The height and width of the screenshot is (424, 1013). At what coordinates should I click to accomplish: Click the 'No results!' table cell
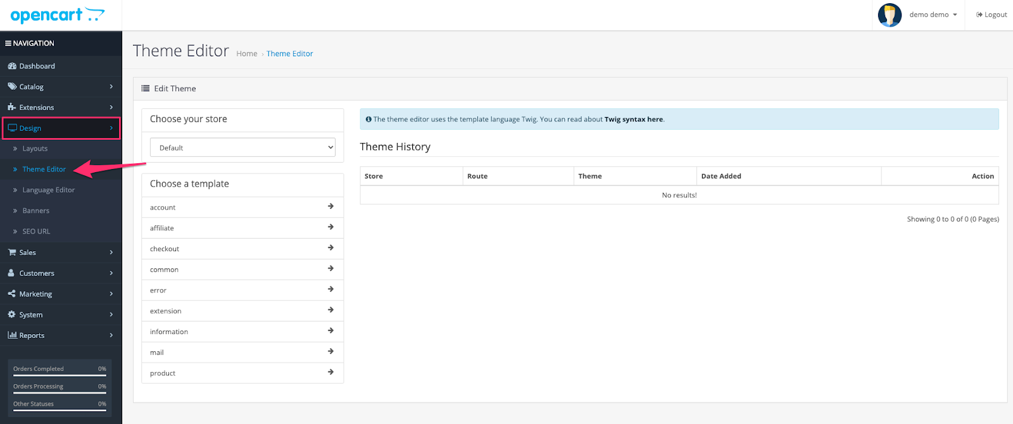click(x=679, y=195)
